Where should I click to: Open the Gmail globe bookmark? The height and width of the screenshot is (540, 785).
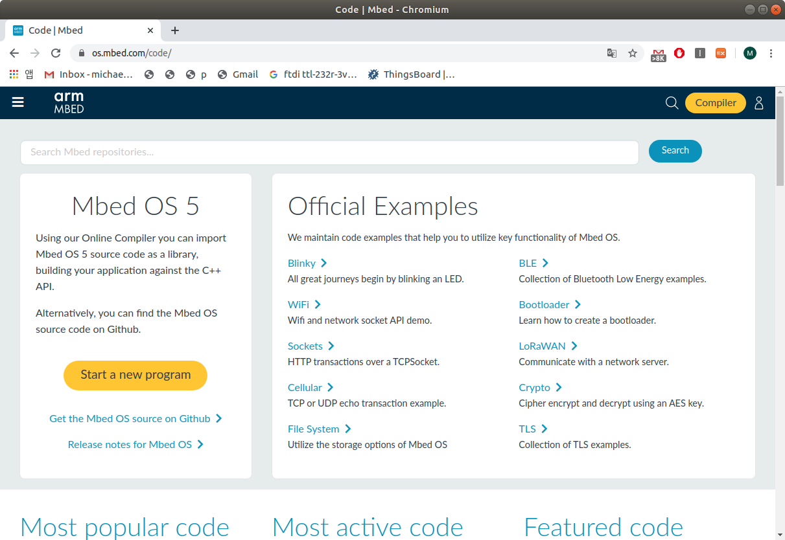(238, 74)
